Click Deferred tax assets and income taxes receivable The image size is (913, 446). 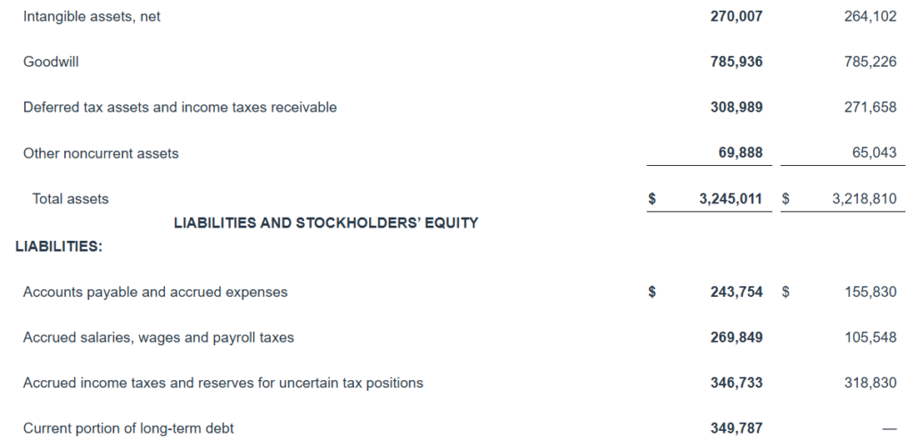point(180,107)
